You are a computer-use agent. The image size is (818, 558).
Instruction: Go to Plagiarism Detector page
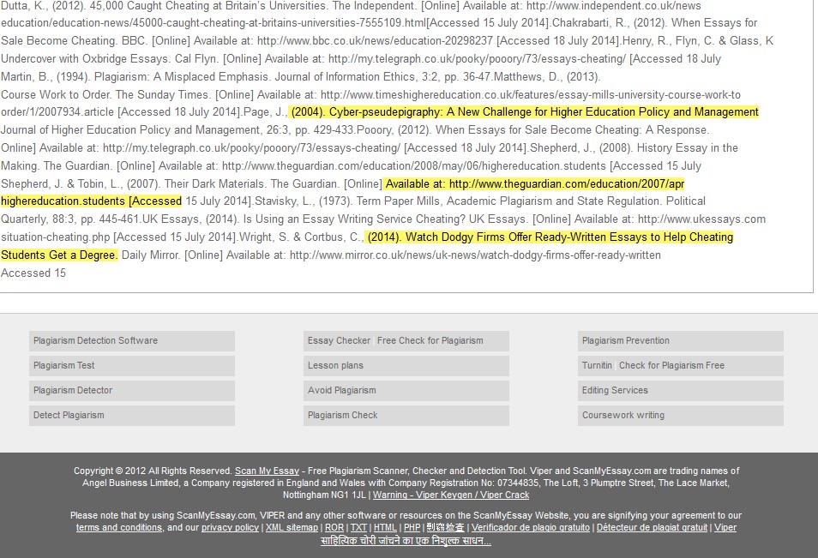coord(73,390)
